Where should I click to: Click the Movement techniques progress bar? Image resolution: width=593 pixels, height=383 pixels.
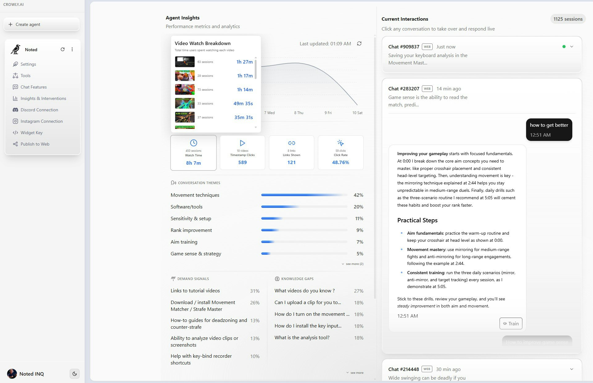304,195
